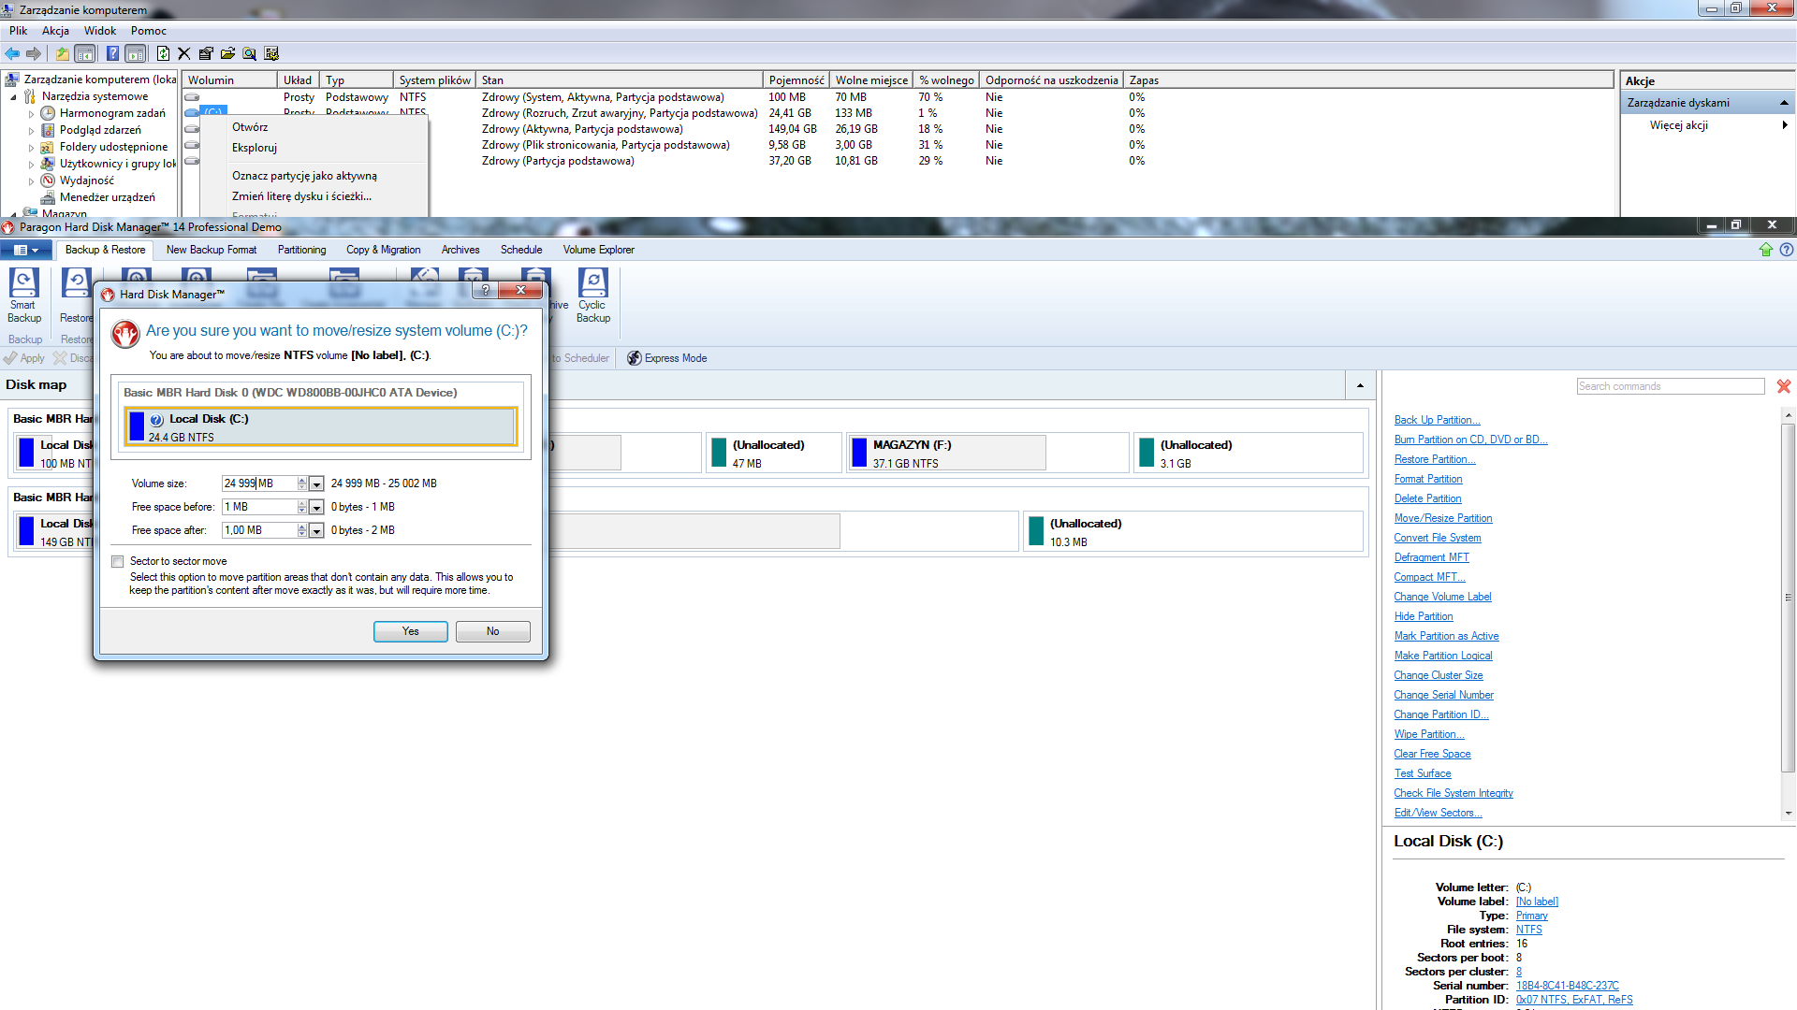Image resolution: width=1797 pixels, height=1010 pixels.
Task: Click the Pojemność column header
Action: point(796,80)
